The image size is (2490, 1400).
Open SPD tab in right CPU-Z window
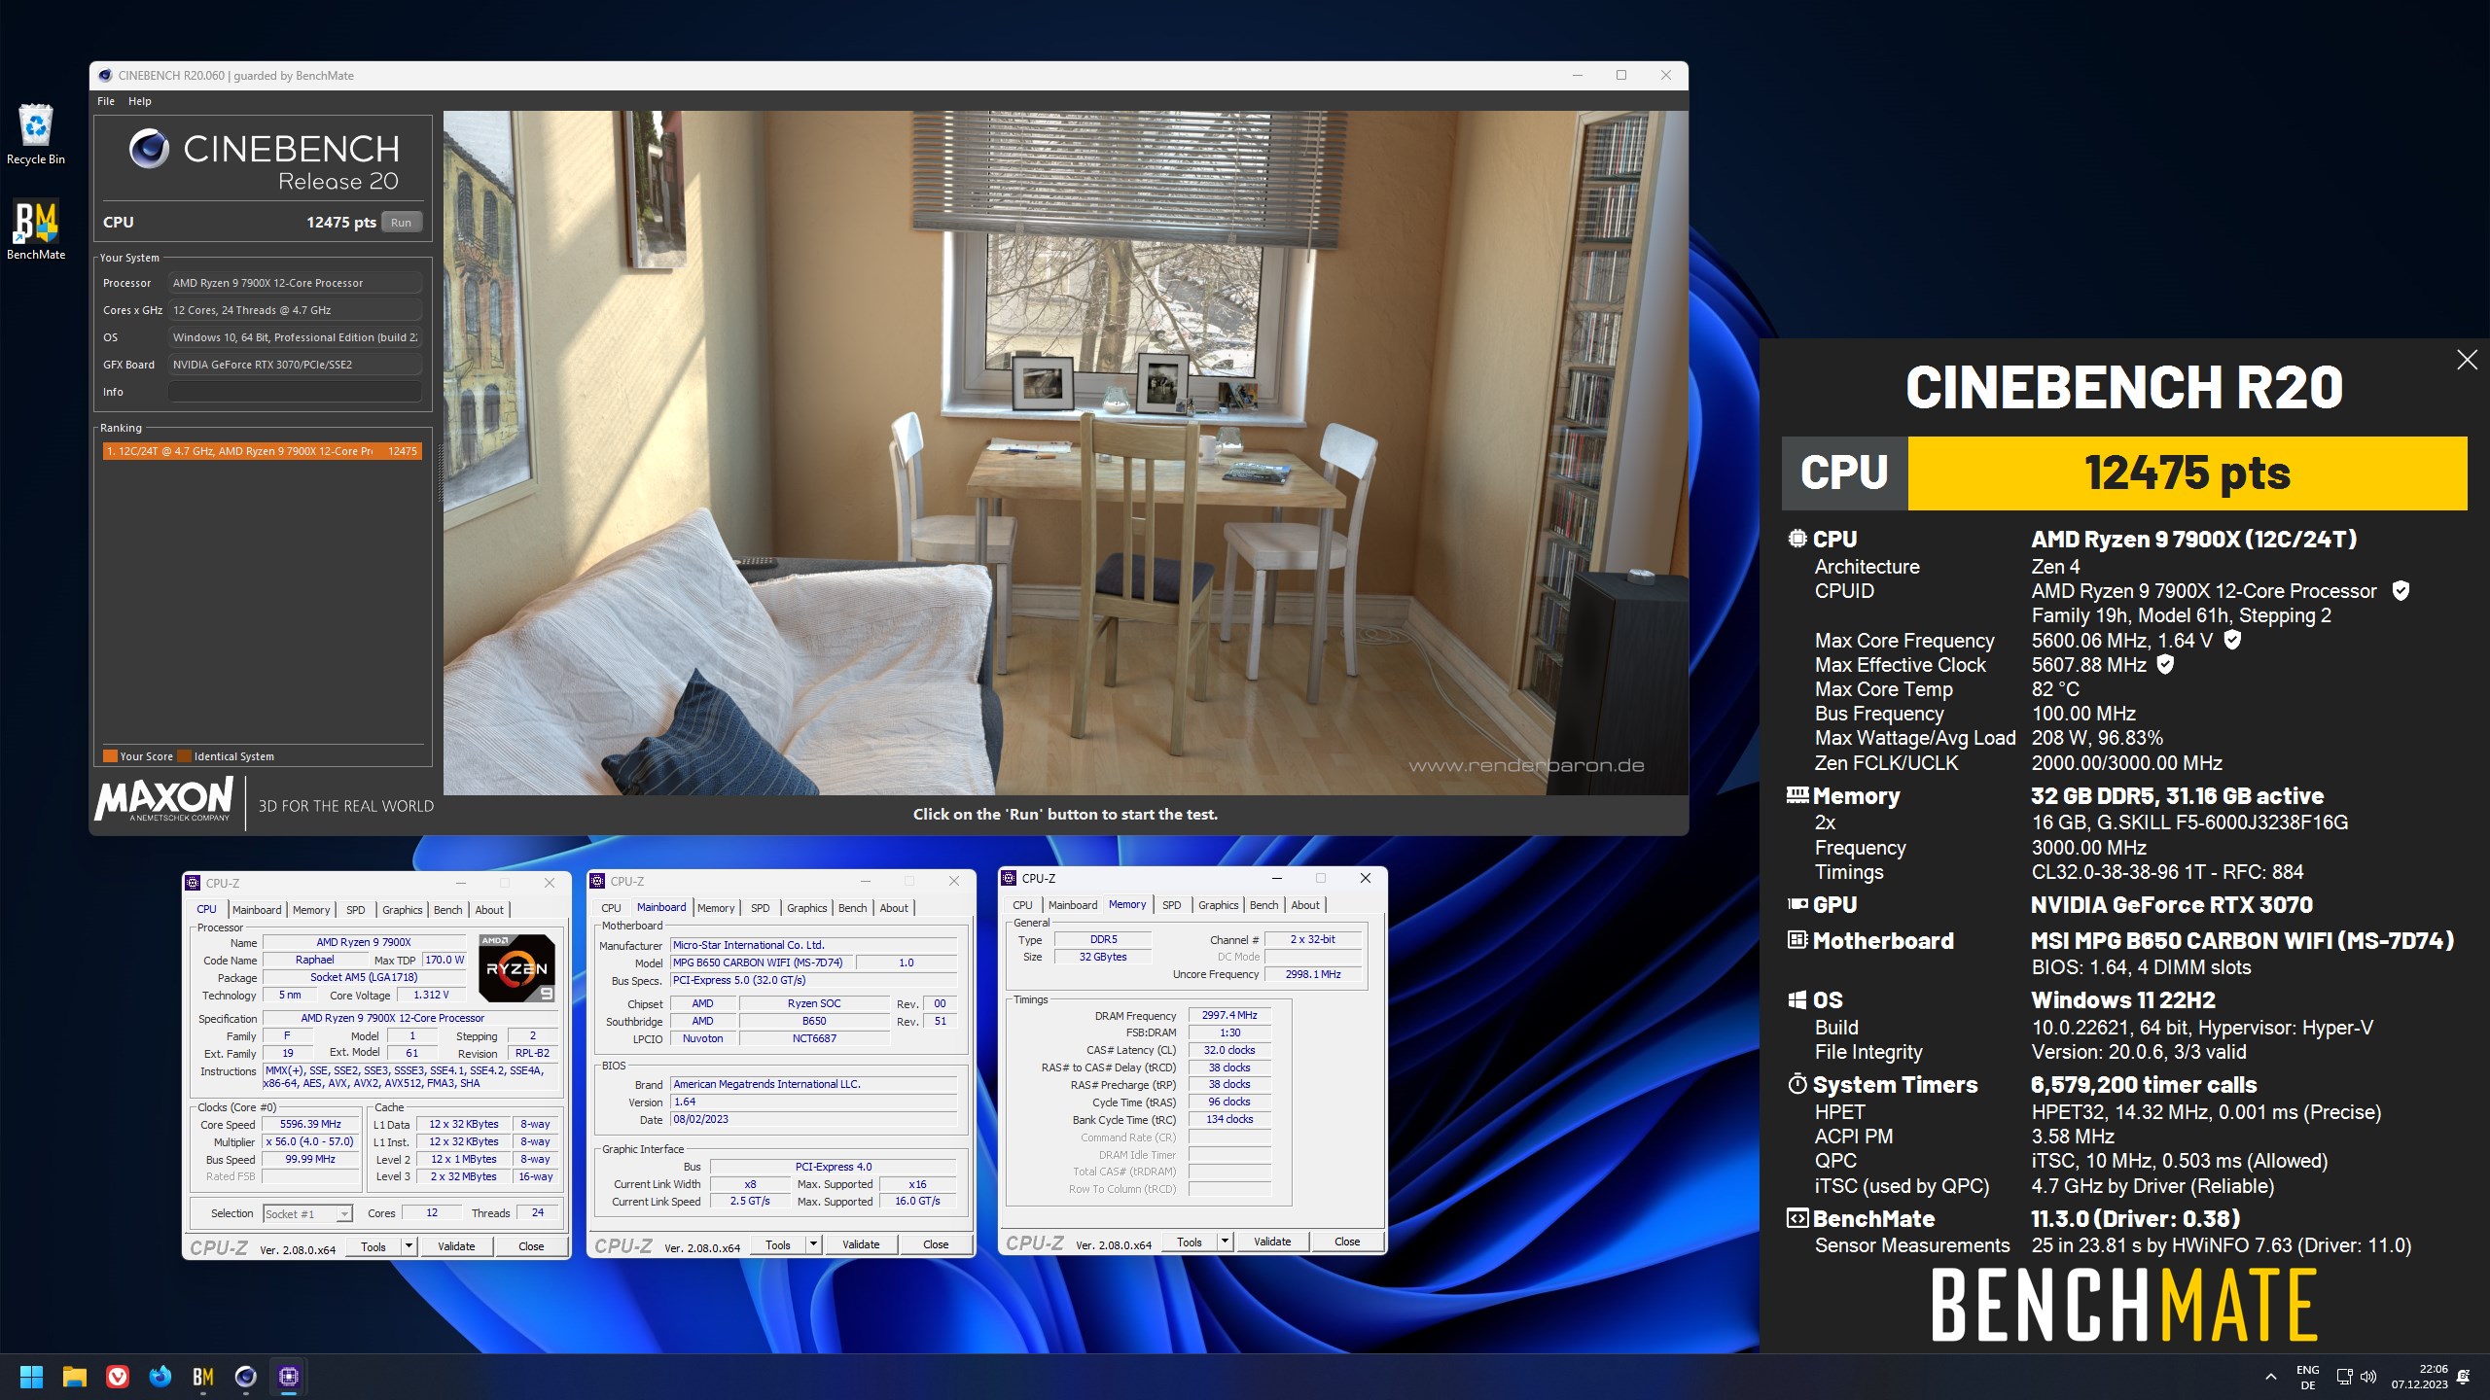click(1172, 905)
